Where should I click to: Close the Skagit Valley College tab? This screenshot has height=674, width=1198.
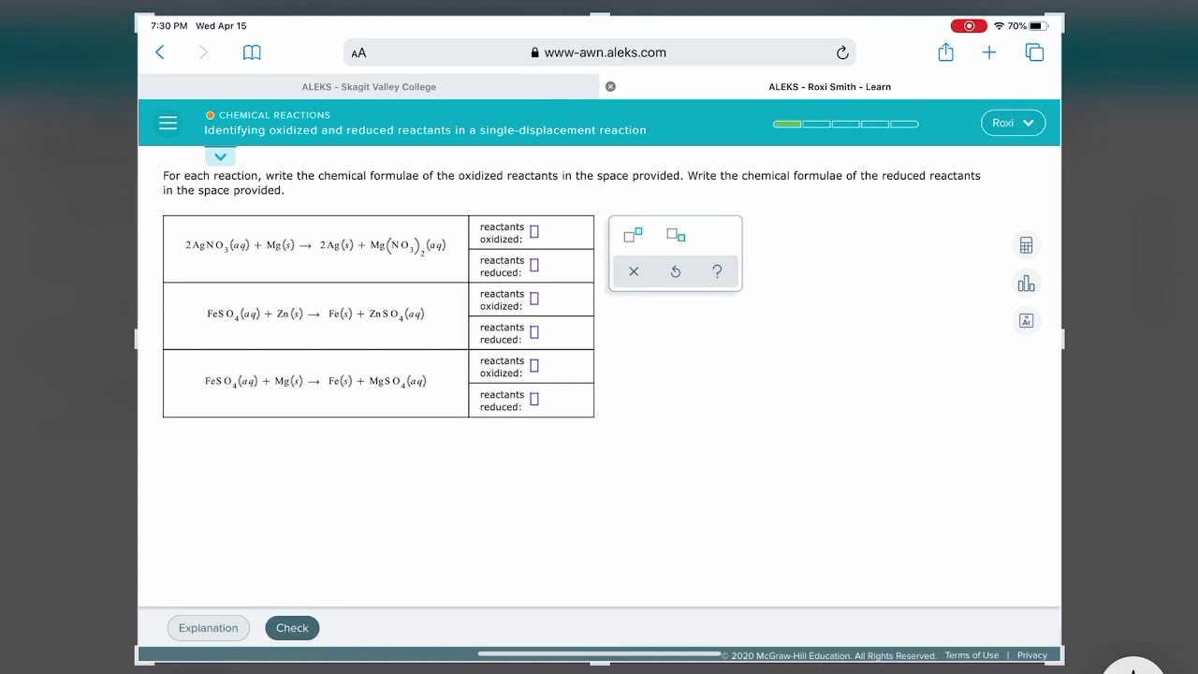pos(610,86)
